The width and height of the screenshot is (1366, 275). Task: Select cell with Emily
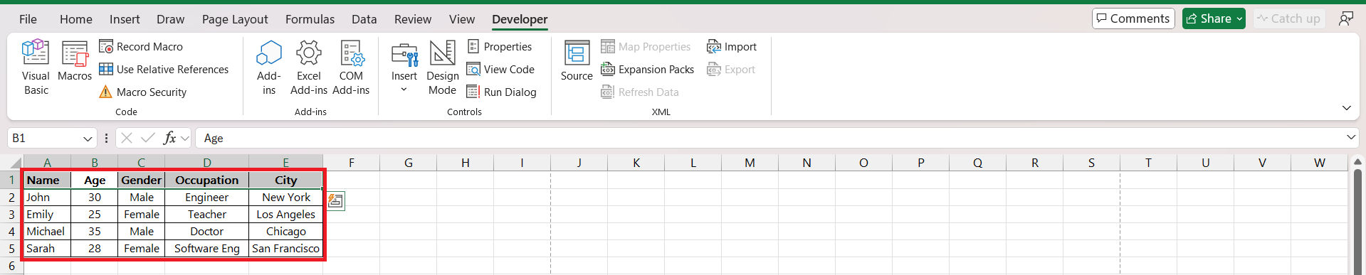coord(48,215)
